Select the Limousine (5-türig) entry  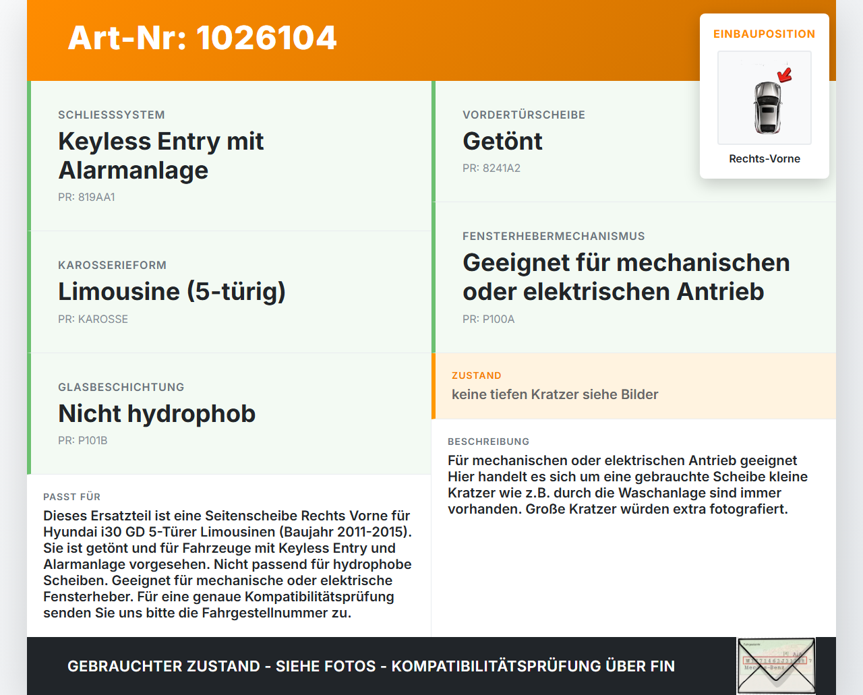229,292
